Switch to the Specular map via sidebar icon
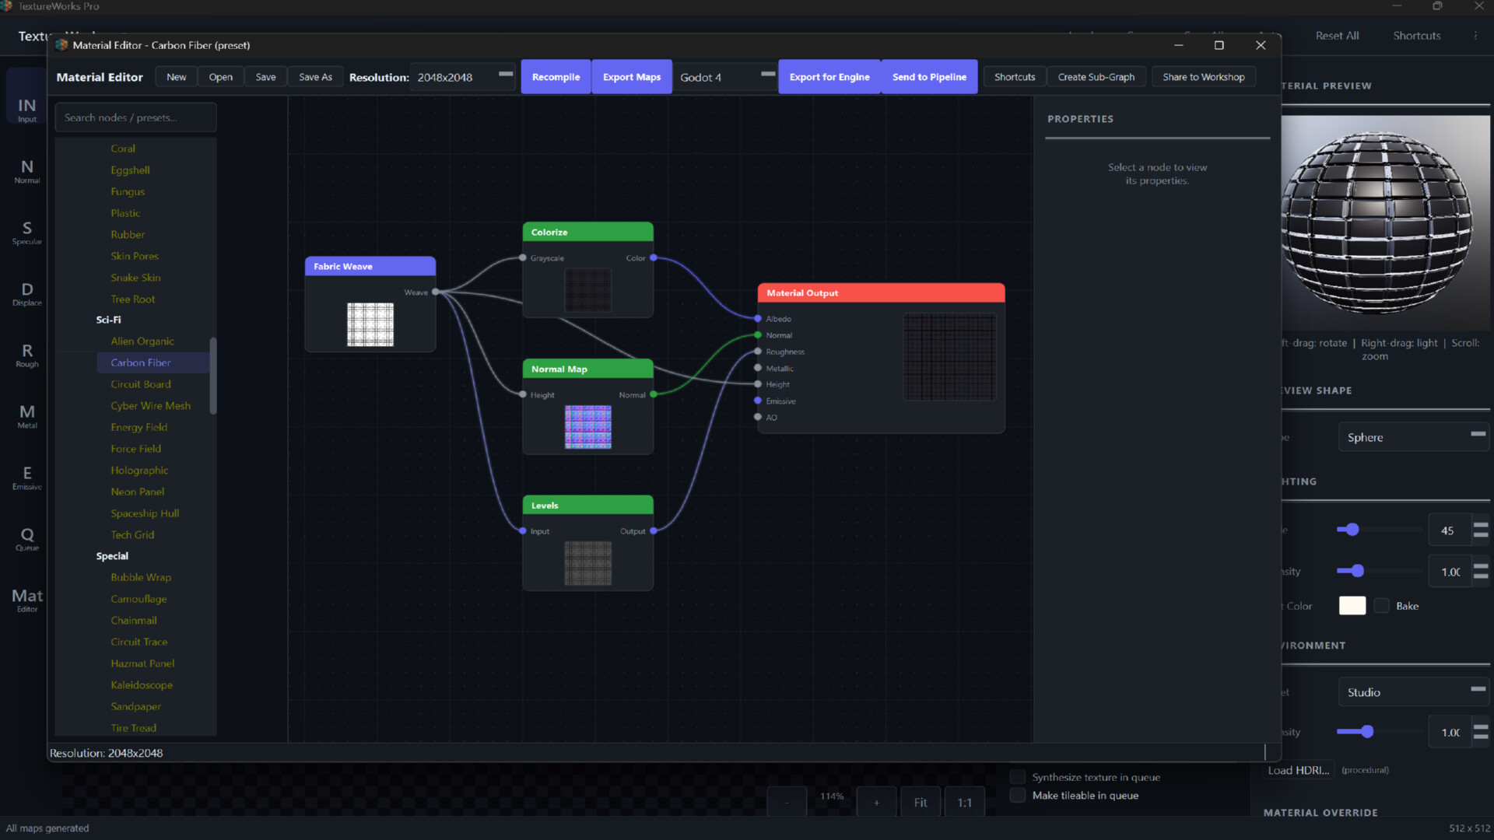This screenshot has width=1494, height=840. coord(26,232)
